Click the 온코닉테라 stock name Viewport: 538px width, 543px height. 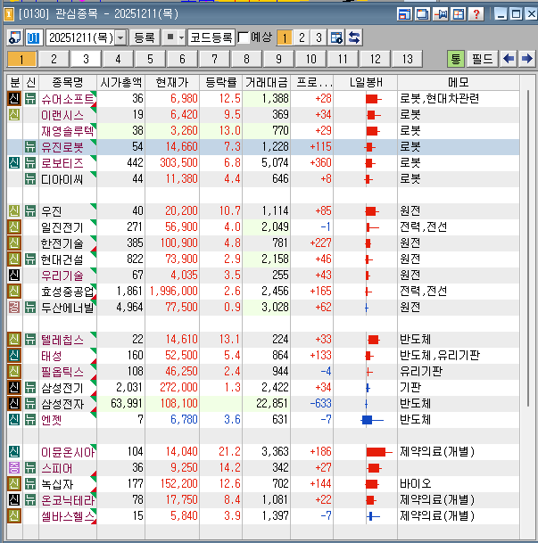pos(68,500)
